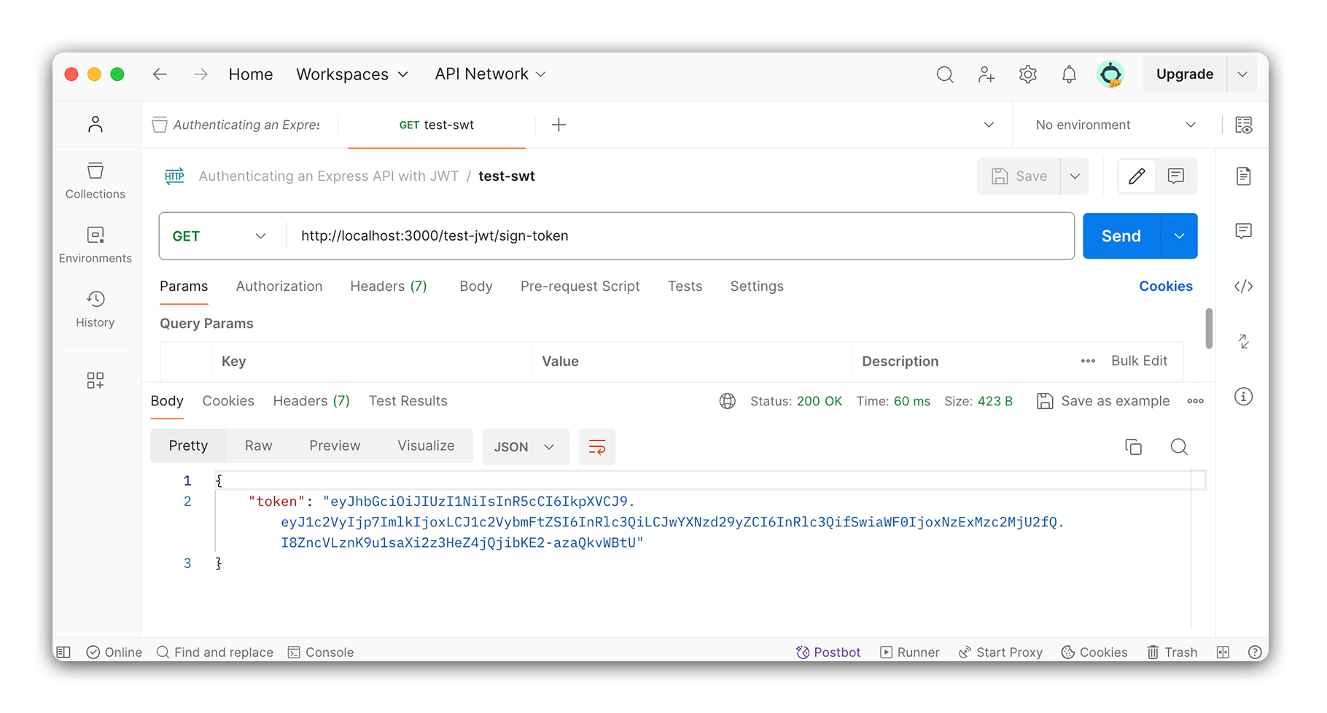Switch to the Authorization tab
Image resolution: width=1327 pixels, height=713 pixels.
(279, 286)
